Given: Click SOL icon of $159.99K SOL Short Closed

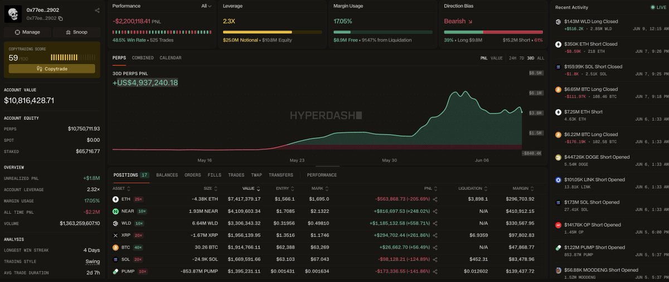Looking at the screenshot, I should click(558, 67).
